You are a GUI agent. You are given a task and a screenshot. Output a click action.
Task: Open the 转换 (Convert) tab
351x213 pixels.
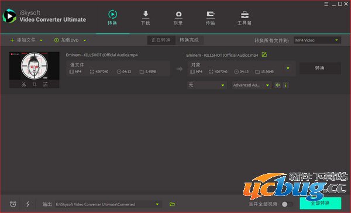[112, 18]
